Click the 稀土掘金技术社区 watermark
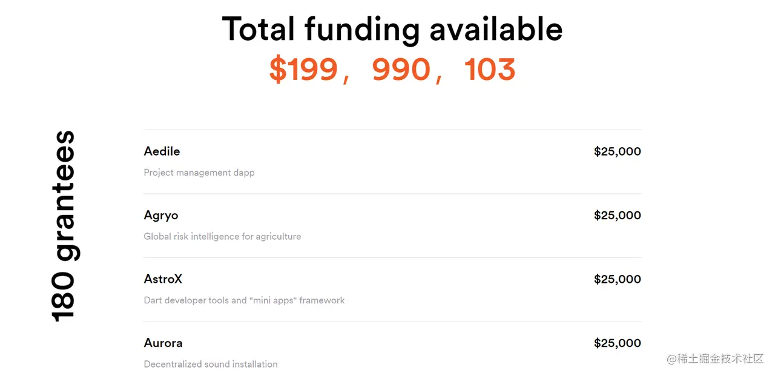 716,359
